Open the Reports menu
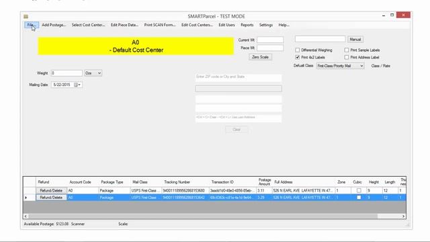The height and width of the screenshot is (242, 430). tap(247, 25)
